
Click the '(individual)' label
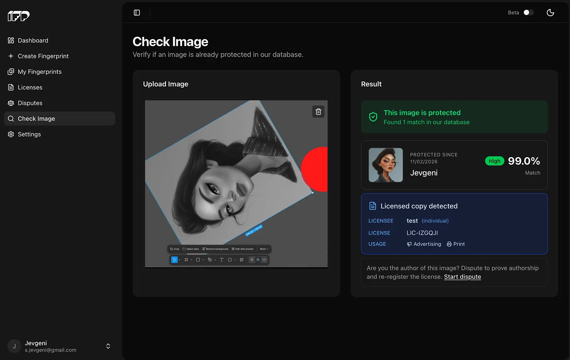(435, 221)
